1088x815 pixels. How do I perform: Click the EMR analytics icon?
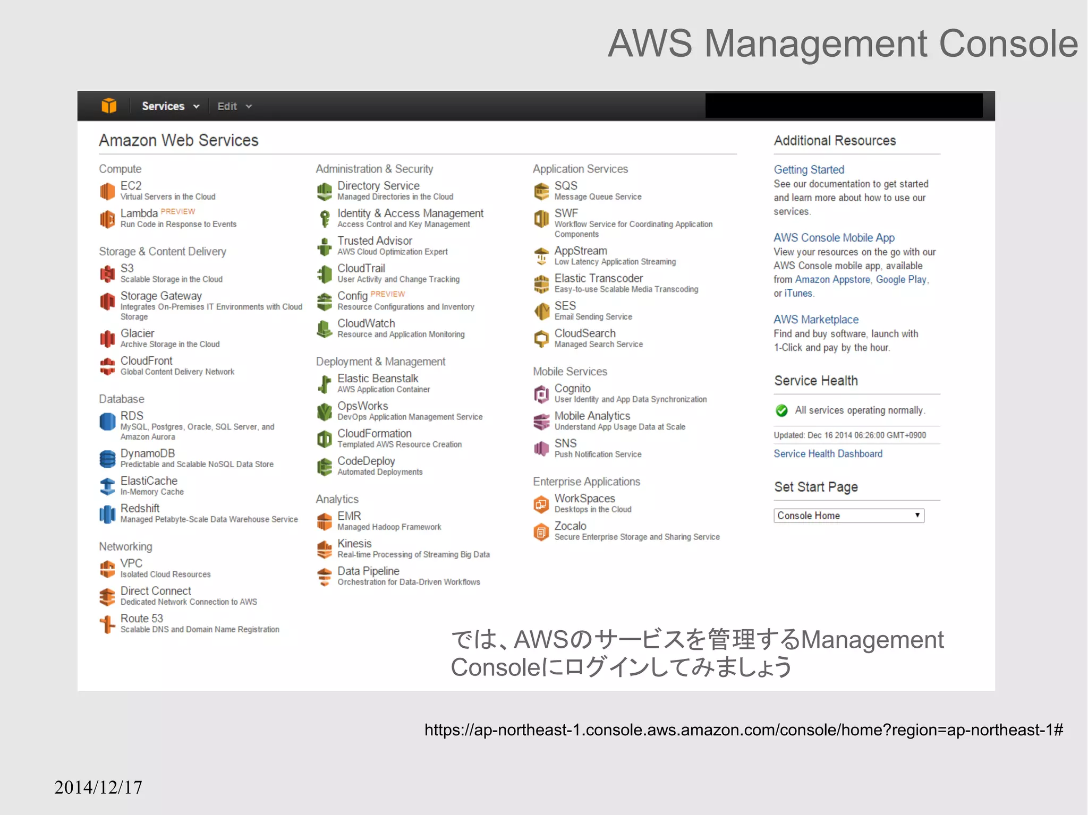(x=325, y=521)
